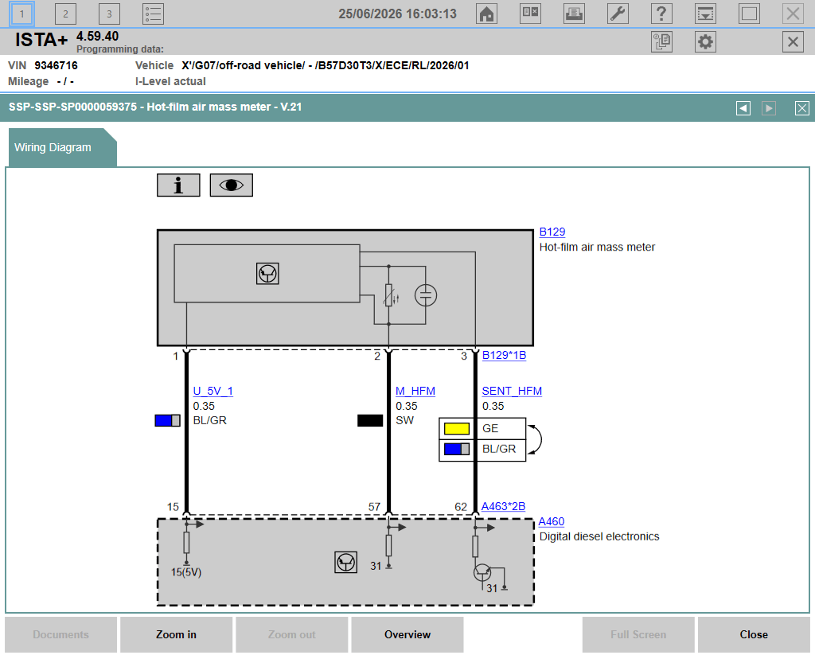Click the blue/grey swatch beside U_5V_1 wire
The image size is (815, 655).
(167, 420)
